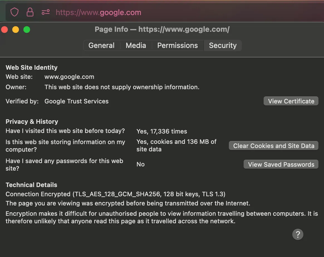Close the Page Info window
Image resolution: width=324 pixels, height=257 pixels.
[4, 29]
